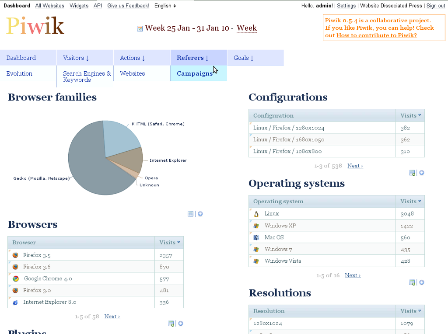The height and width of the screenshot is (334, 448).
Task: Click the Google Chrome icon in Browsers table
Action: click(x=16, y=278)
